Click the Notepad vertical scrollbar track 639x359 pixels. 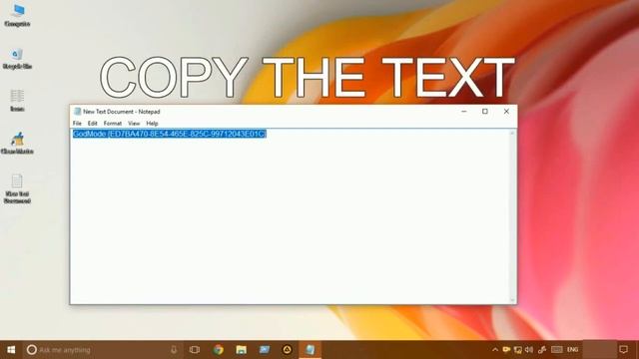click(512, 216)
